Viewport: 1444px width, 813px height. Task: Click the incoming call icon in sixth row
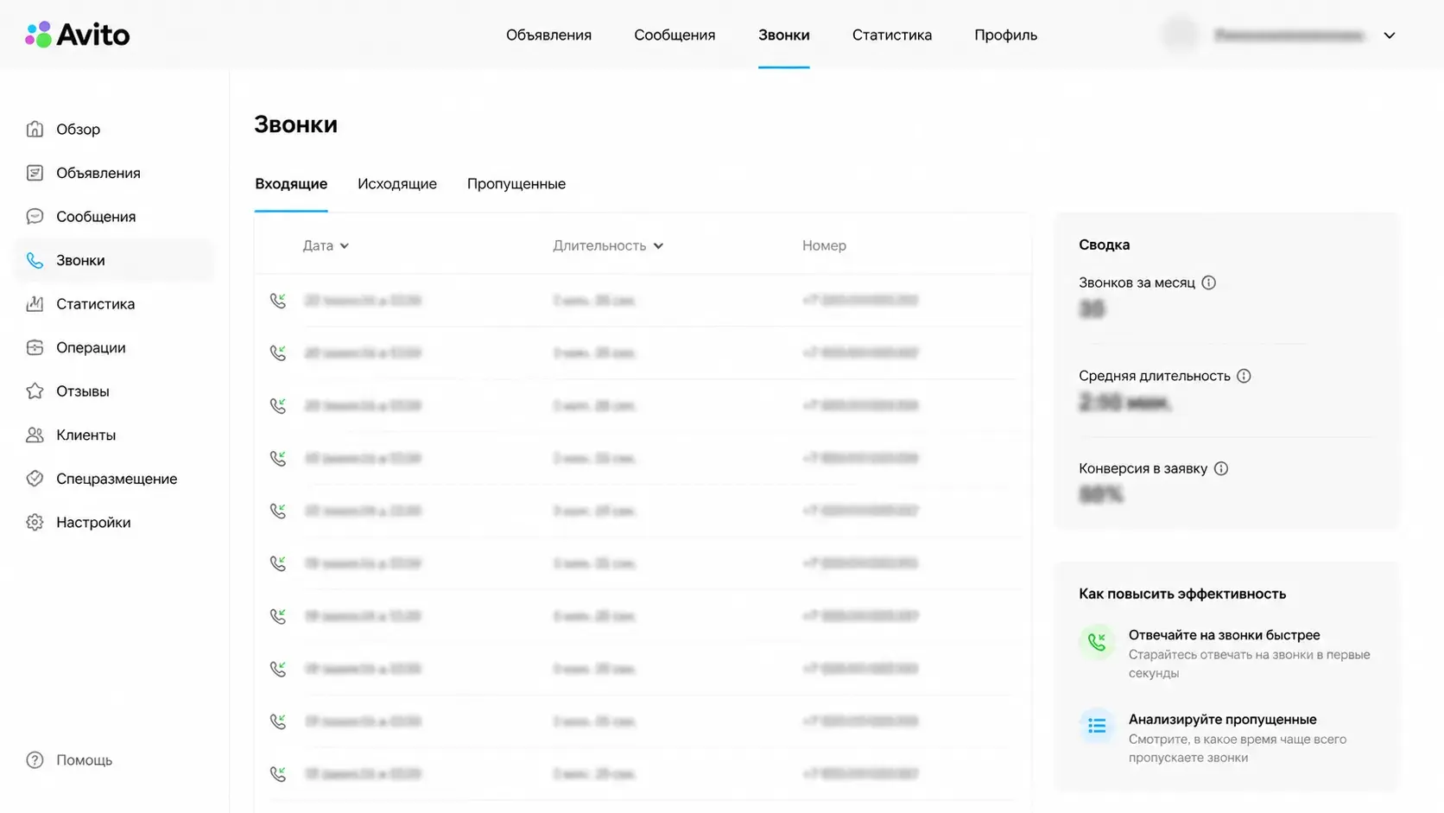pos(278,563)
